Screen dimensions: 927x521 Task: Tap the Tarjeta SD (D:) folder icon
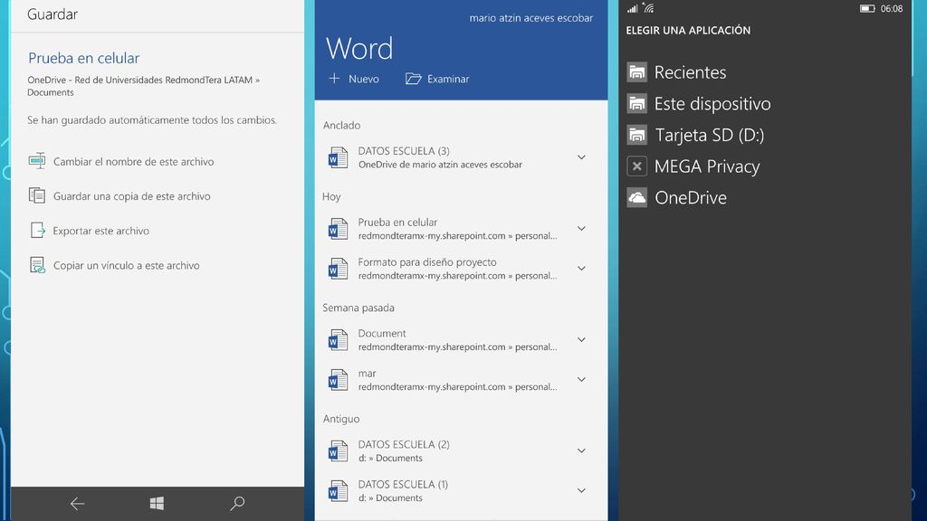tap(636, 135)
